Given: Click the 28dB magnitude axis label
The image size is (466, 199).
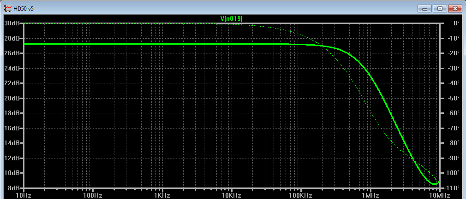Looking at the screenshot, I should pos(12,38).
